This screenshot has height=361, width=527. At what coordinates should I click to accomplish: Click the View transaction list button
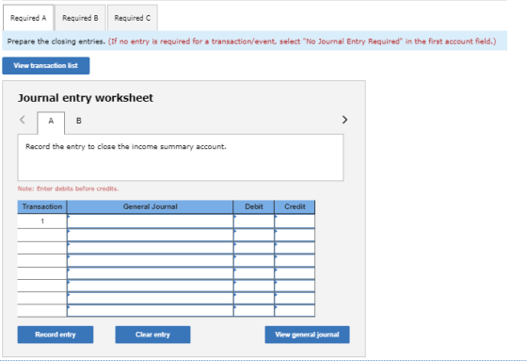(46, 66)
